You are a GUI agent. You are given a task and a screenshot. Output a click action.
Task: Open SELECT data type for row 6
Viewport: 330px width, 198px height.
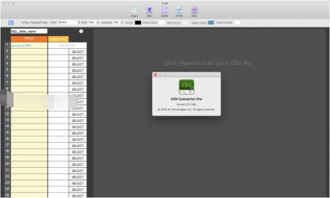coord(78,77)
